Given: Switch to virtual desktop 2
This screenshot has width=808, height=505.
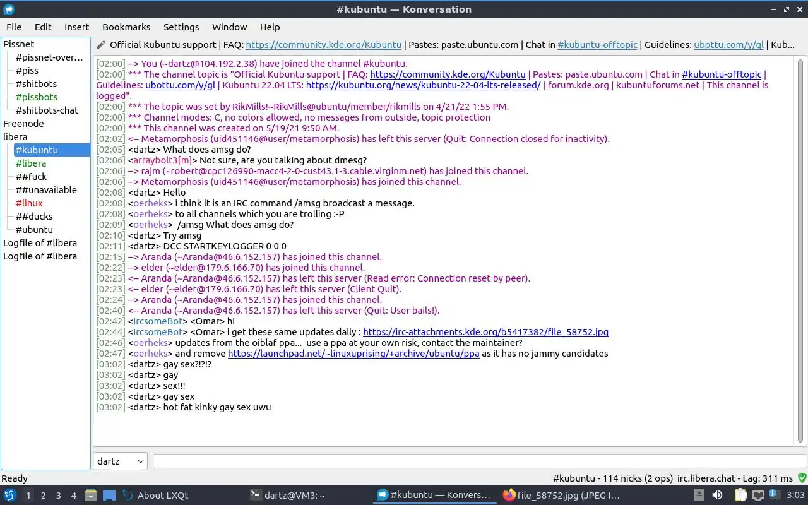Looking at the screenshot, I should (x=43, y=496).
